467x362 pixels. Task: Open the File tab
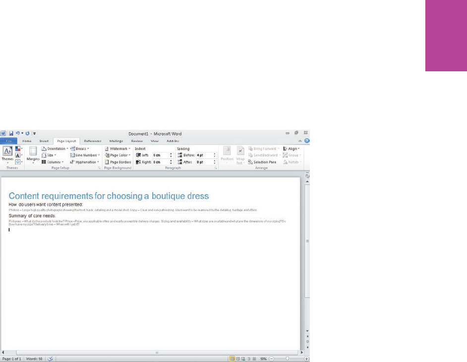tap(8, 141)
